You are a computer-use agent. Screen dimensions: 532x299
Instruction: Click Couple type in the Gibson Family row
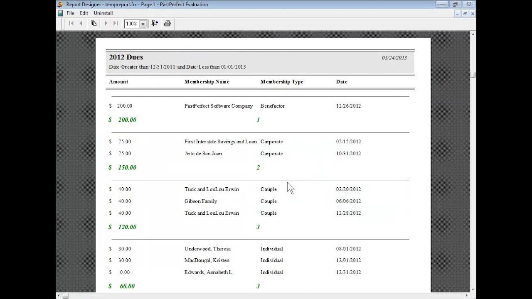268,201
